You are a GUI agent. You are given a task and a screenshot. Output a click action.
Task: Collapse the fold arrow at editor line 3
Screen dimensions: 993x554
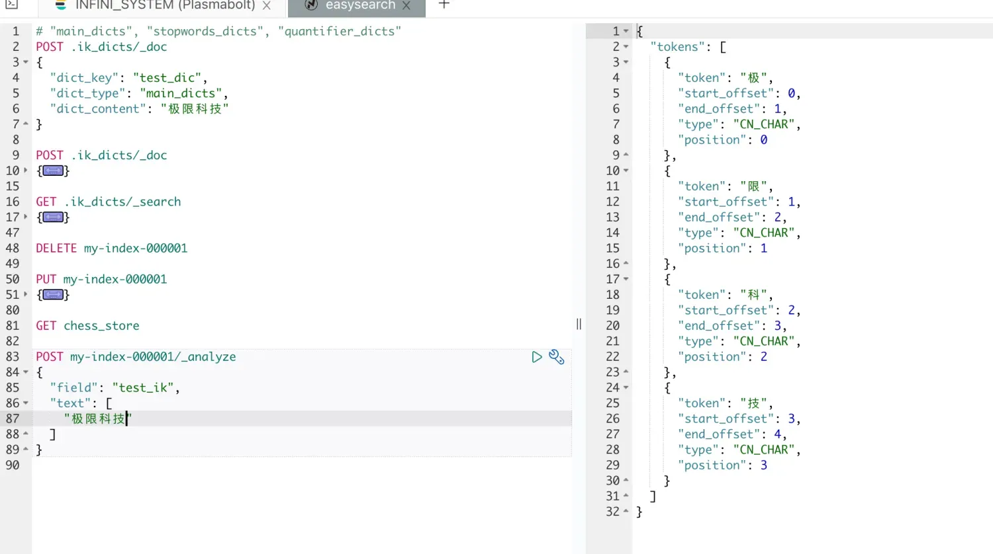click(26, 62)
